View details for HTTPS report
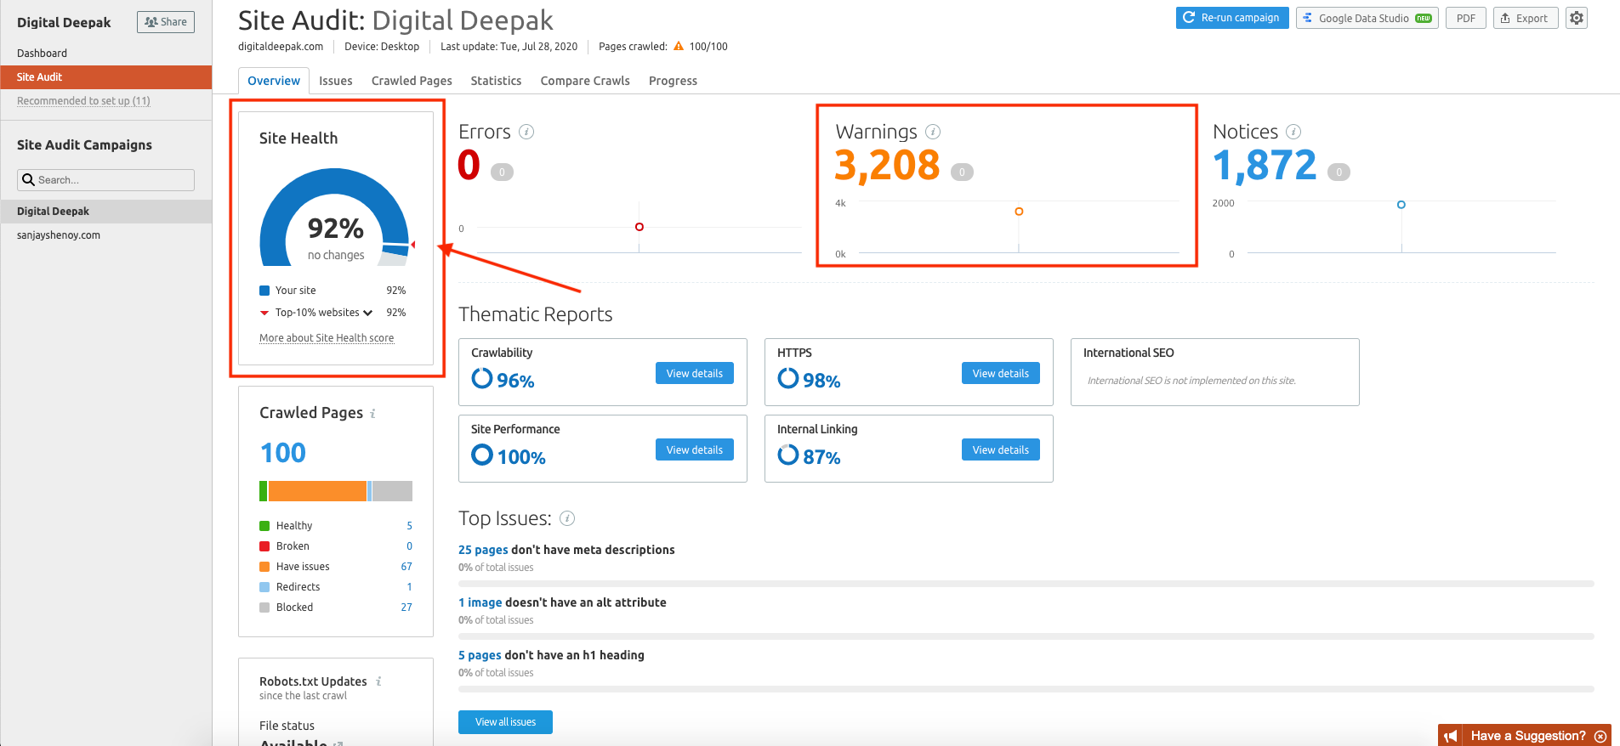The image size is (1620, 746). (x=1001, y=373)
